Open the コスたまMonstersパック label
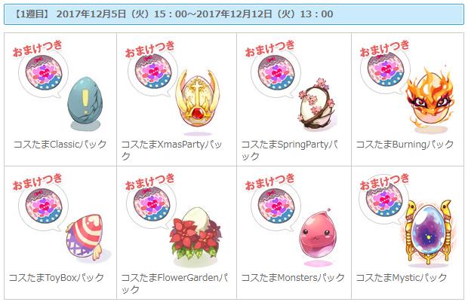 pyautogui.click(x=293, y=278)
